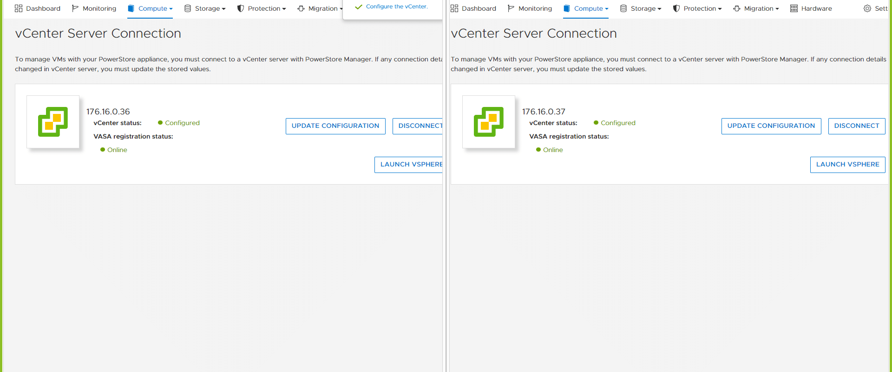Click UPDATE CONFIGURATION for 176.16.0.36
Image resolution: width=892 pixels, height=372 pixels.
pyautogui.click(x=335, y=126)
